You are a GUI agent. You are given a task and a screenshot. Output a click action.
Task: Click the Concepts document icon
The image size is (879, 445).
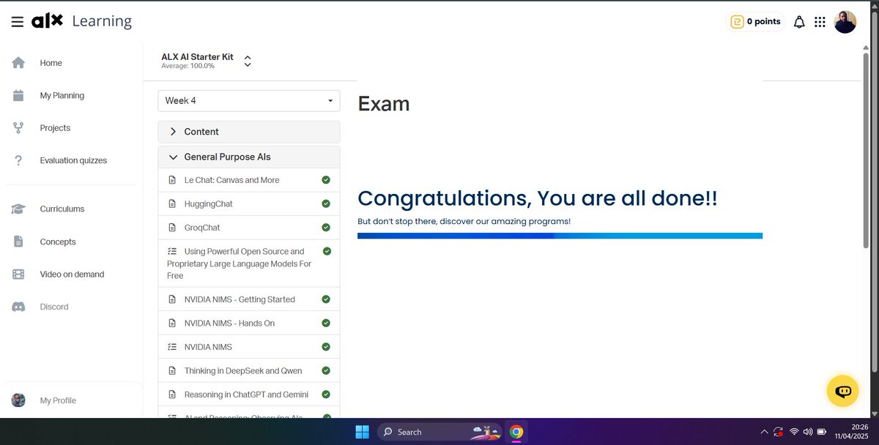(x=18, y=242)
